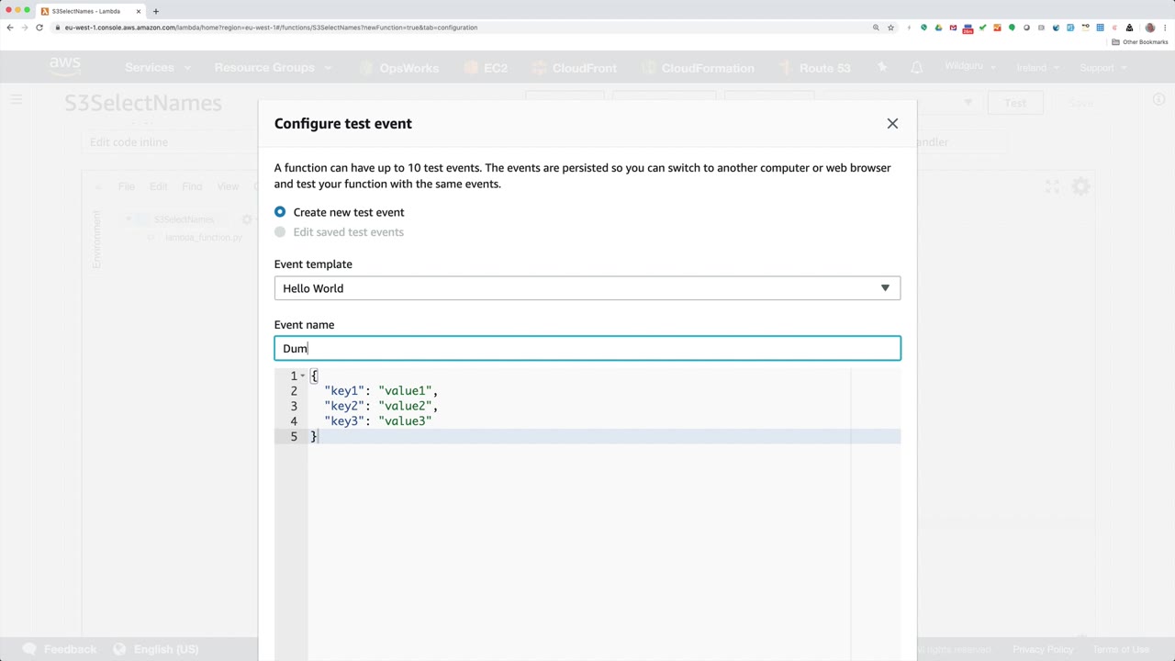Click the zoom magnifier icon in address bar
The width and height of the screenshot is (1175, 661).
point(876,28)
